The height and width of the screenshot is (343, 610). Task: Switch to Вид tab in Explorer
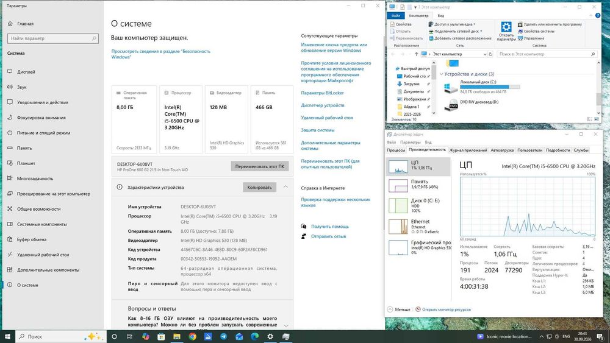[x=441, y=16]
